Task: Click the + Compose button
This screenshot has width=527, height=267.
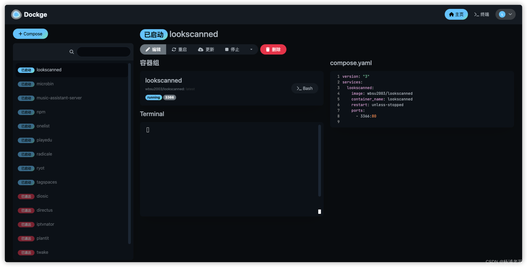Action: 30,34
